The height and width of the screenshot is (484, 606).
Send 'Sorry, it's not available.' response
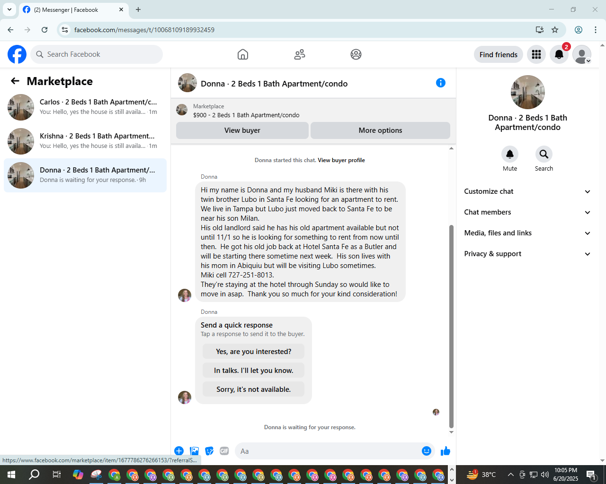point(253,389)
